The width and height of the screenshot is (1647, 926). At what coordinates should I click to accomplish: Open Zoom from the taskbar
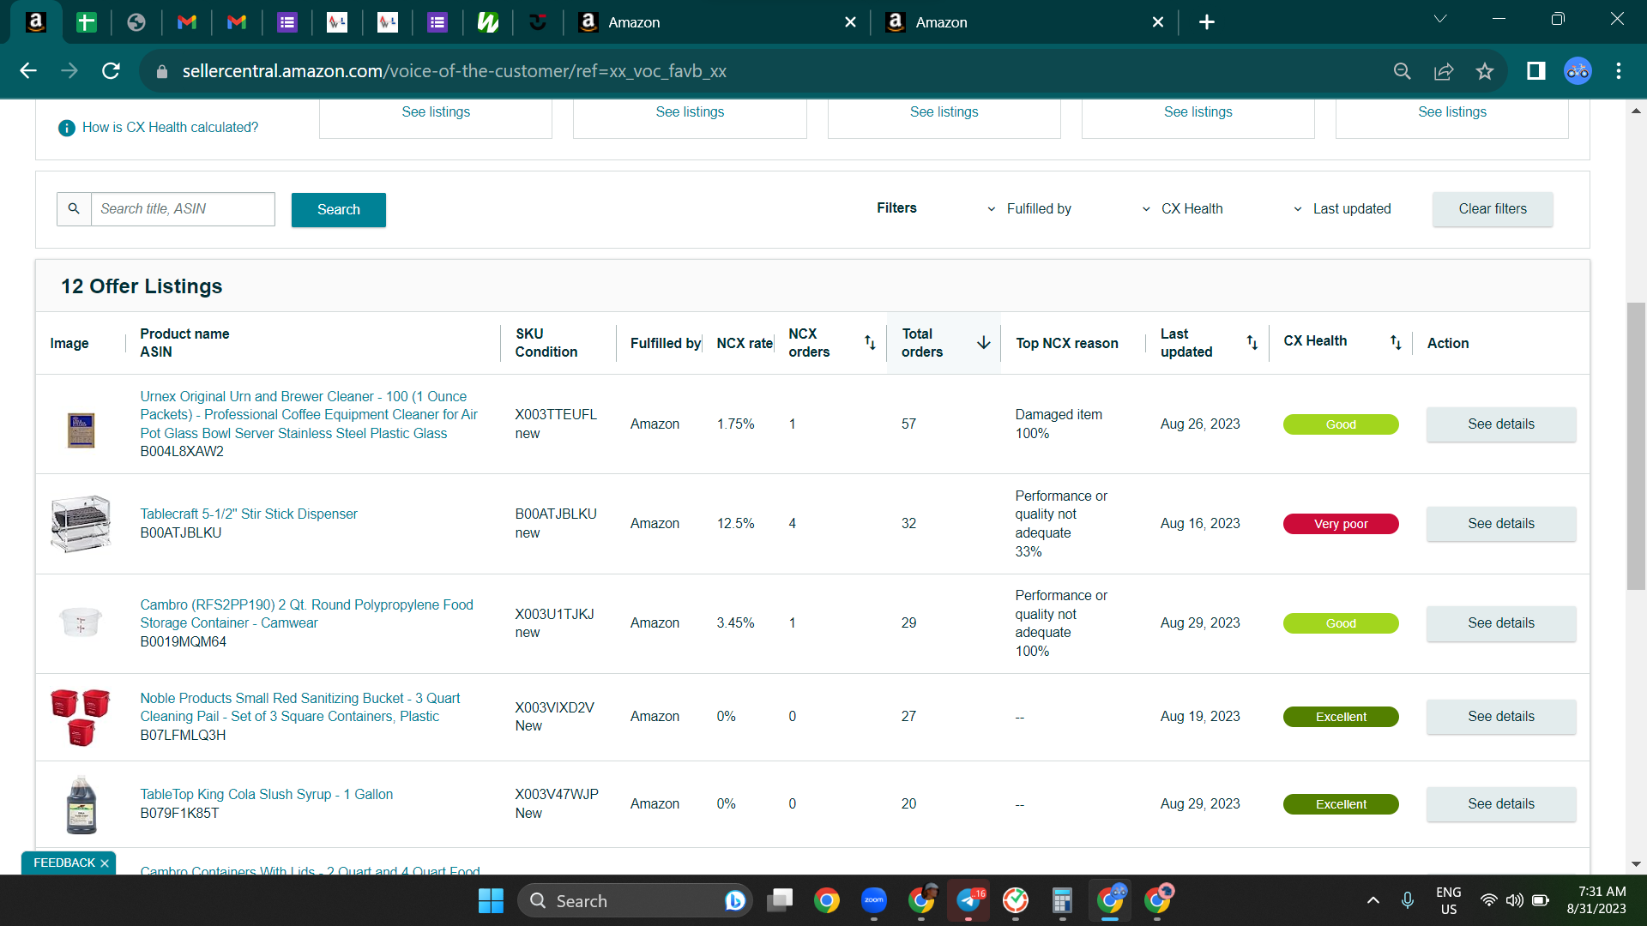[874, 901]
